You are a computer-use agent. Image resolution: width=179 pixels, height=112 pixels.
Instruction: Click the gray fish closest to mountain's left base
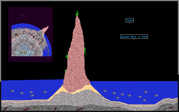[x=45, y=92]
